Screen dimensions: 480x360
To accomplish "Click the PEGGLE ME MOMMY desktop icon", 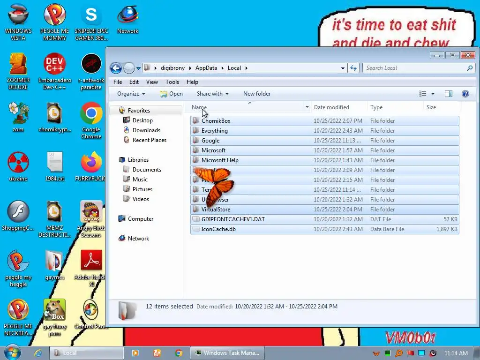I will [54, 22].
